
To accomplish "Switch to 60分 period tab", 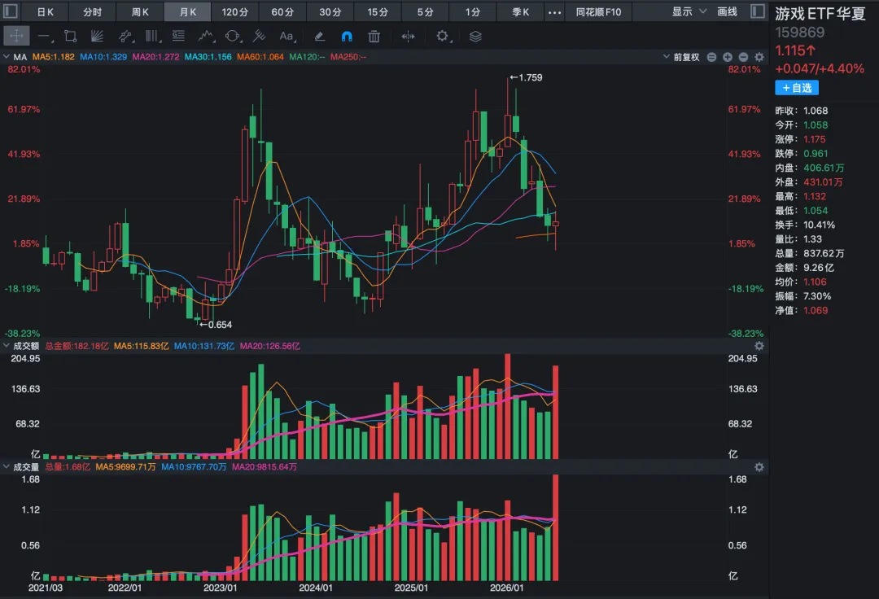I will 282,11.
